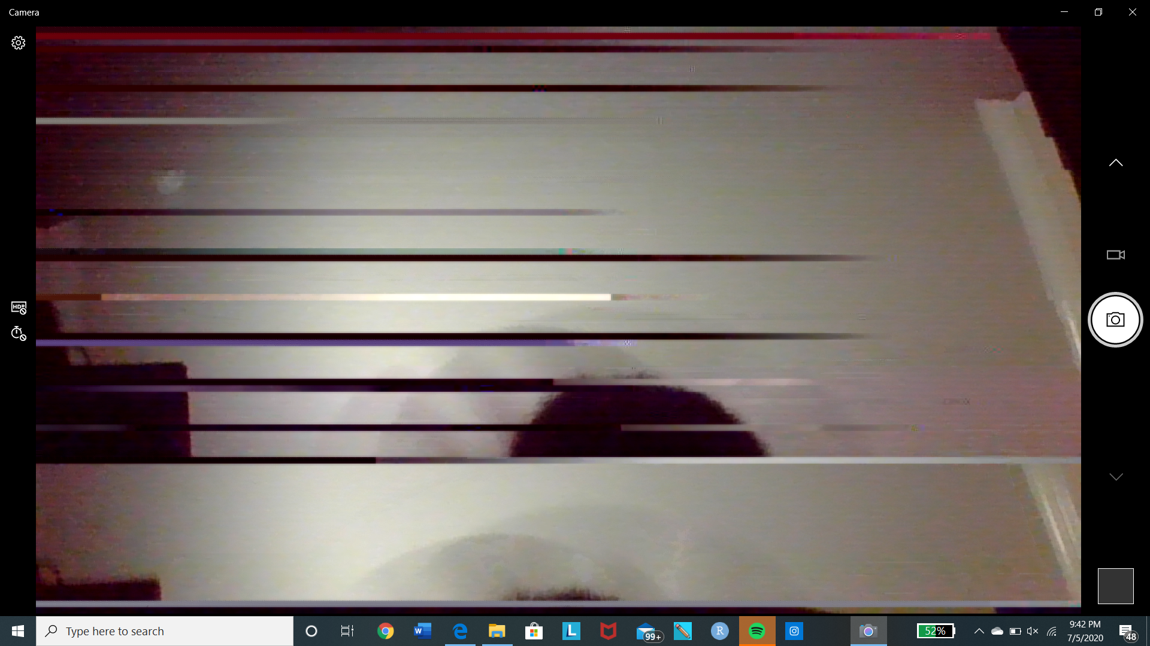Open the Mail app with 99+ badge
This screenshot has height=646, width=1150.
pyautogui.click(x=647, y=631)
